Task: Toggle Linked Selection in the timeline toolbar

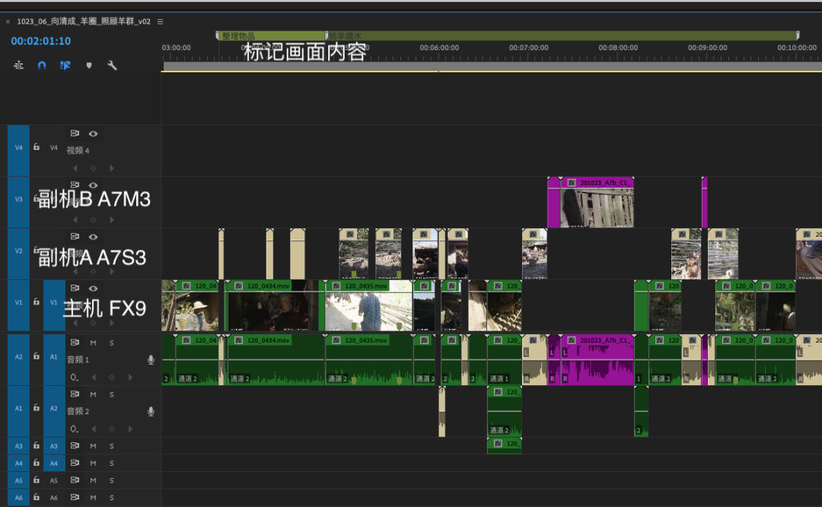Action: pos(65,65)
